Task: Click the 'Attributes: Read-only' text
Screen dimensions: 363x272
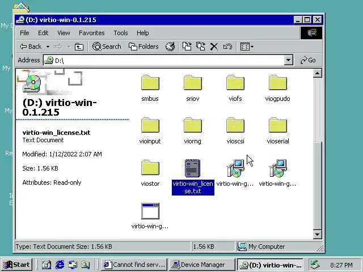Action: tap(52, 182)
